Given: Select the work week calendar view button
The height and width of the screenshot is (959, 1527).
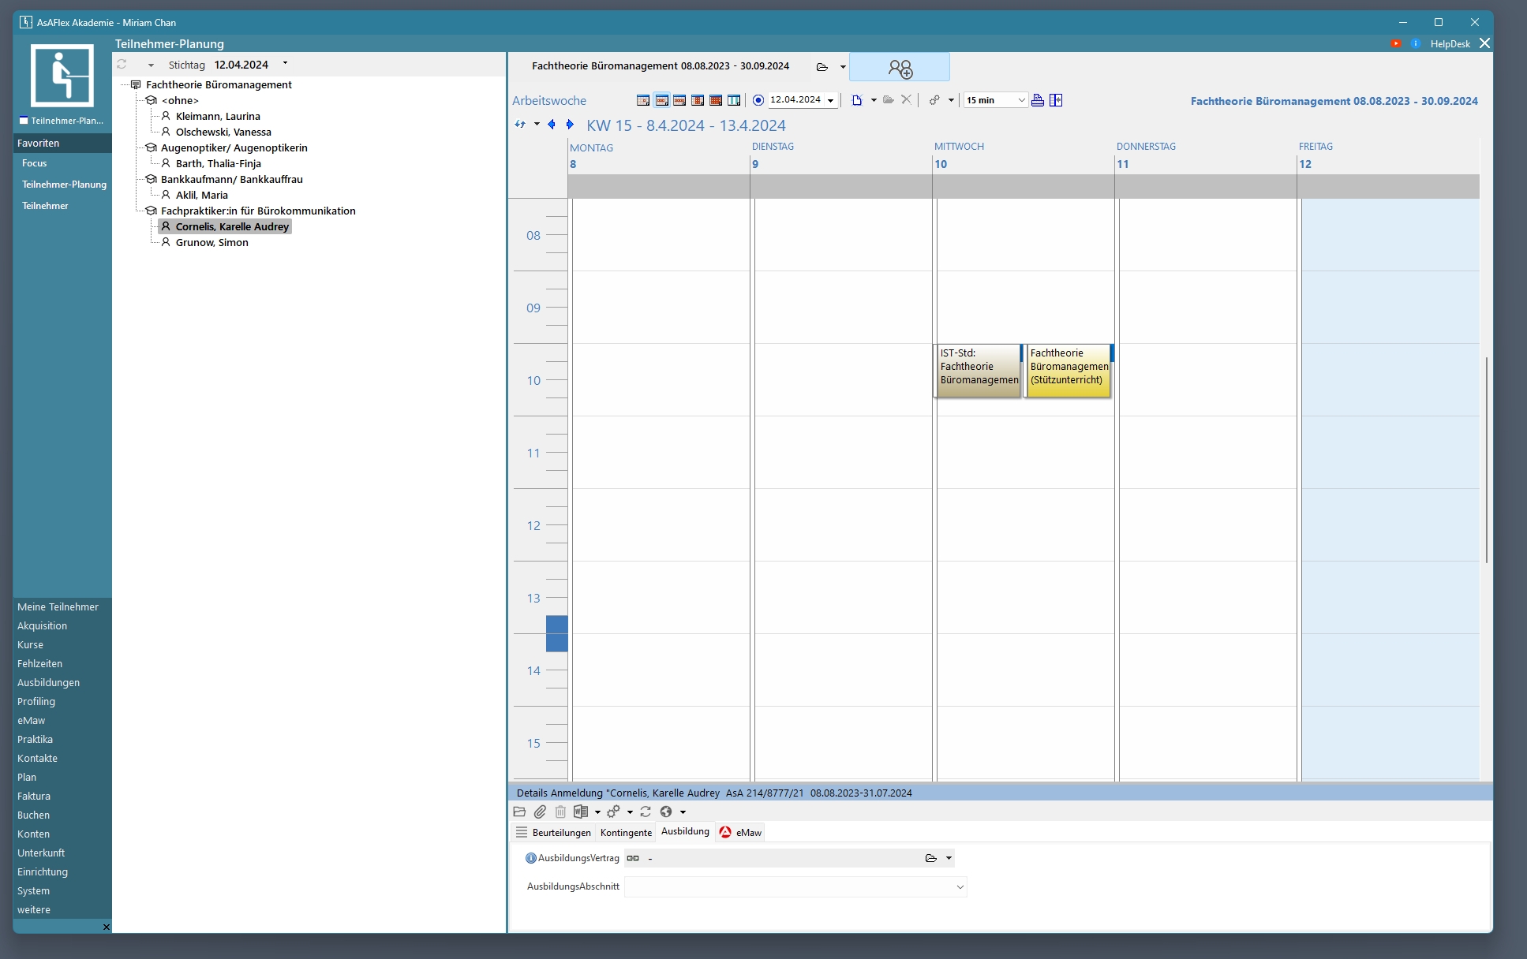Looking at the screenshot, I should [x=661, y=100].
